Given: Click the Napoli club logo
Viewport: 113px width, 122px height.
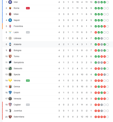Looking at the screenshot, I should pyautogui.click(x=10, y=20).
